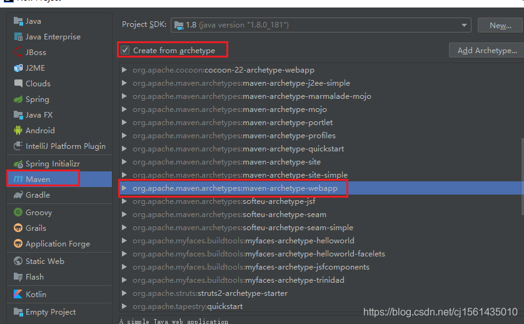The height and width of the screenshot is (324, 524).
Task: Click the Add Archetype... button
Action: 487,51
